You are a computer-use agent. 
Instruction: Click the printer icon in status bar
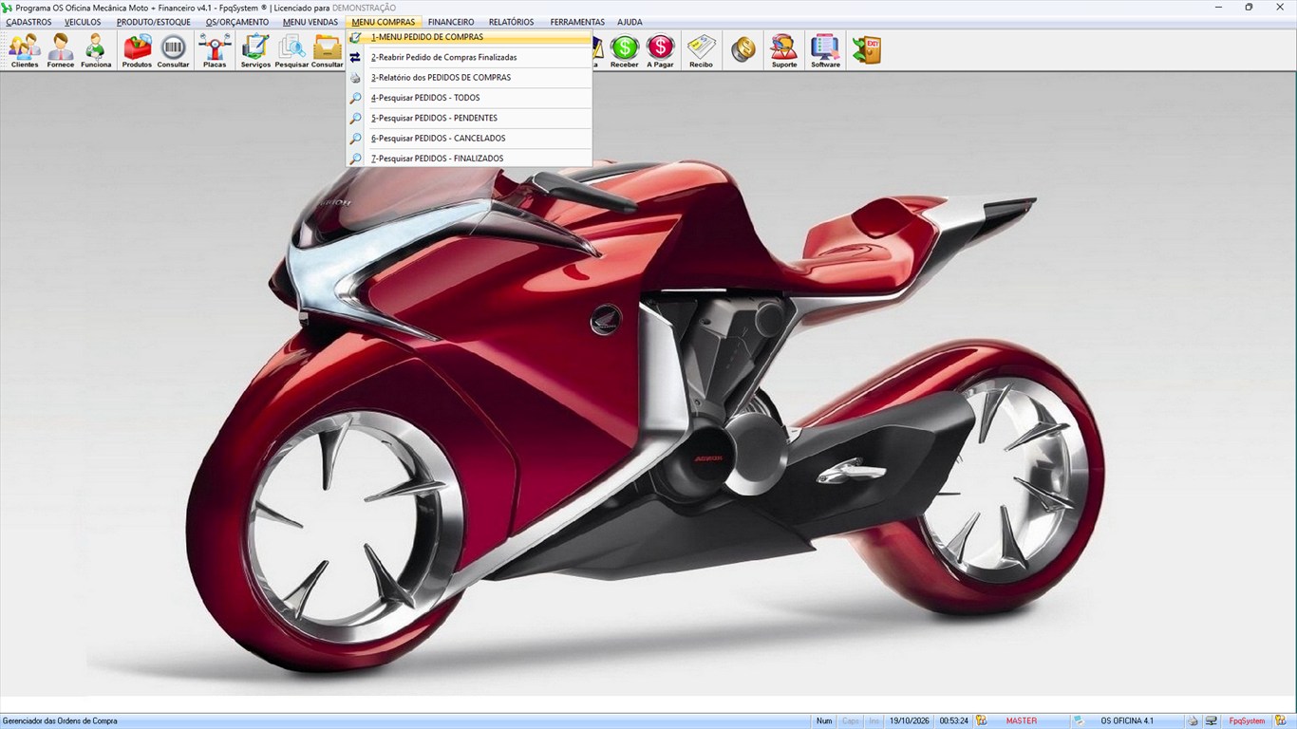coord(1194,721)
